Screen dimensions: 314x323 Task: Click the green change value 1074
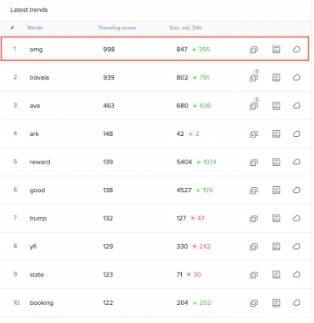(210, 162)
